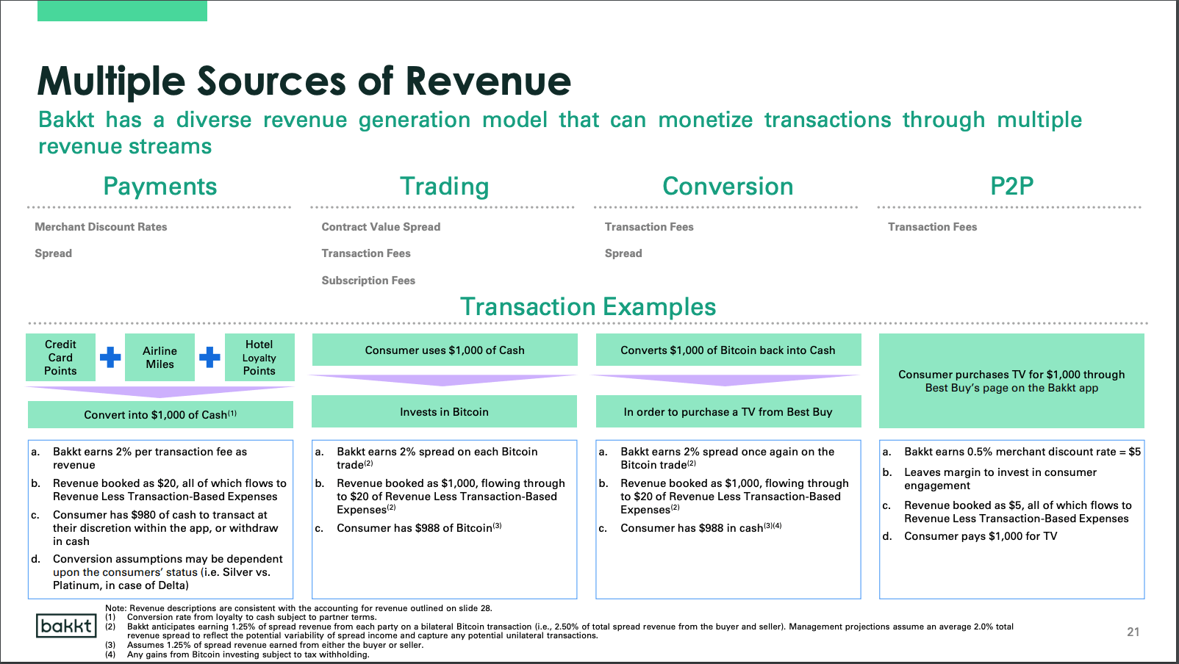Image resolution: width=1179 pixels, height=664 pixels.
Task: Select the Subscription Fees text
Action: (x=368, y=281)
